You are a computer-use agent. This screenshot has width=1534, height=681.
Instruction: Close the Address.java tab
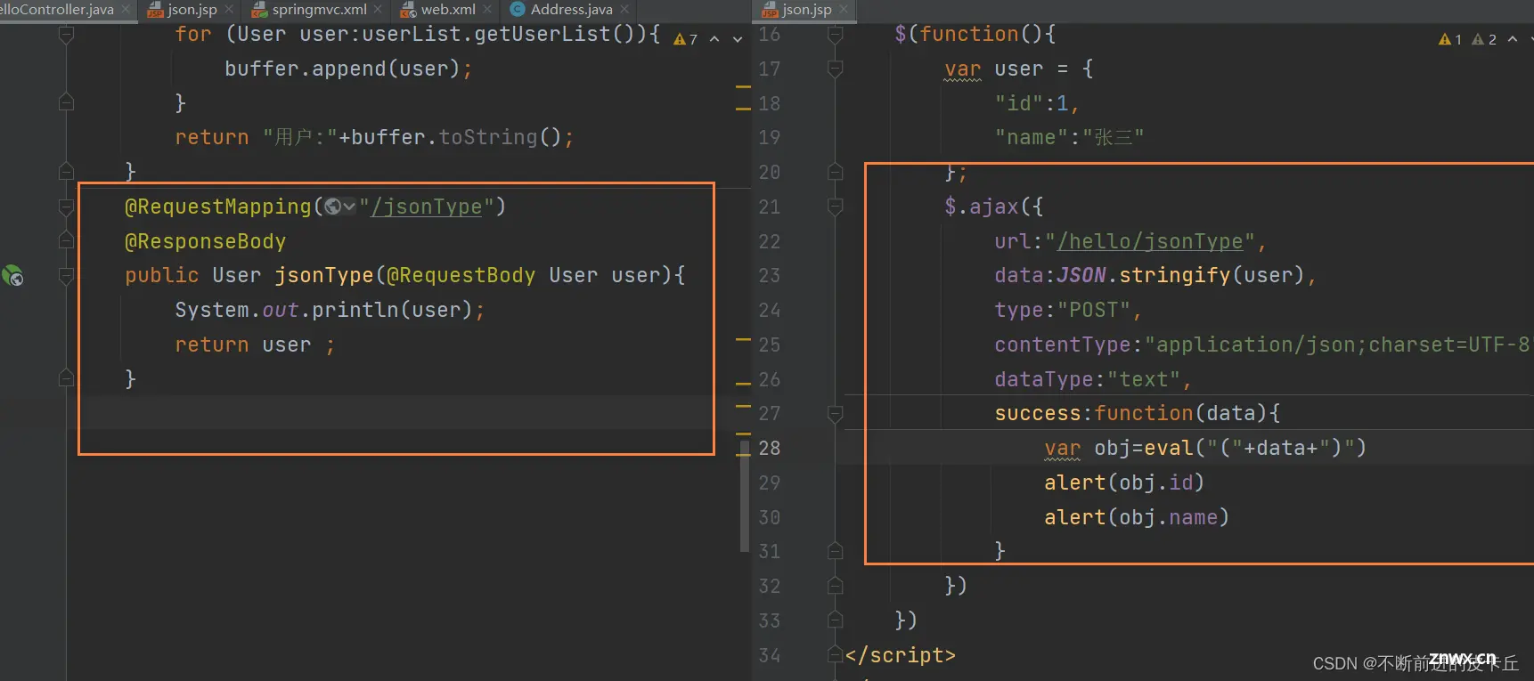pos(624,10)
